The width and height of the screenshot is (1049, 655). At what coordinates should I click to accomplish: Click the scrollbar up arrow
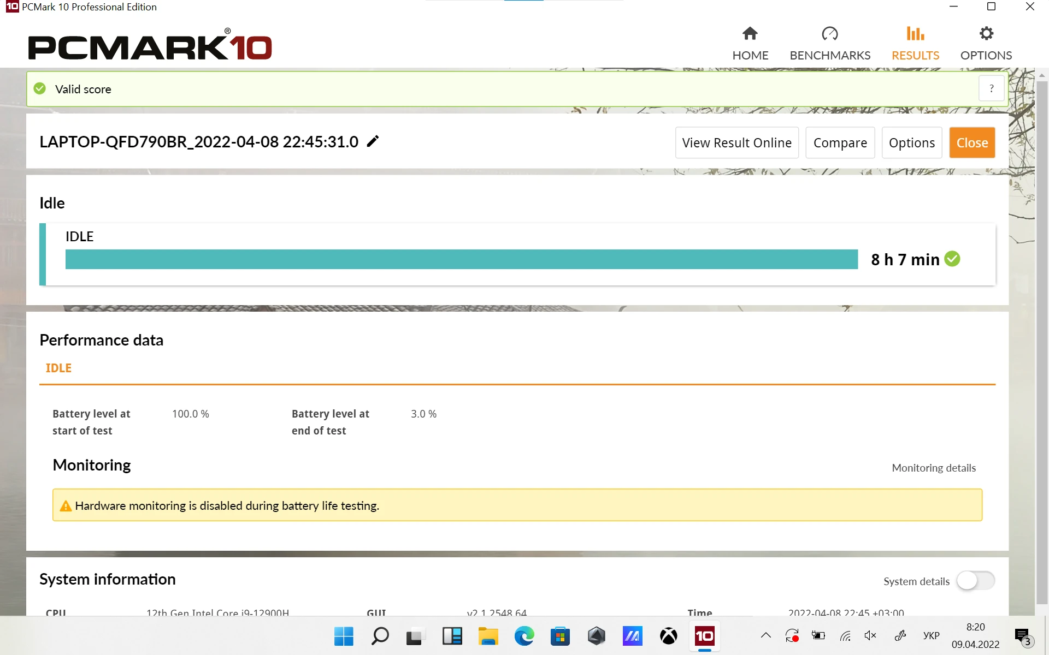[x=1042, y=75]
